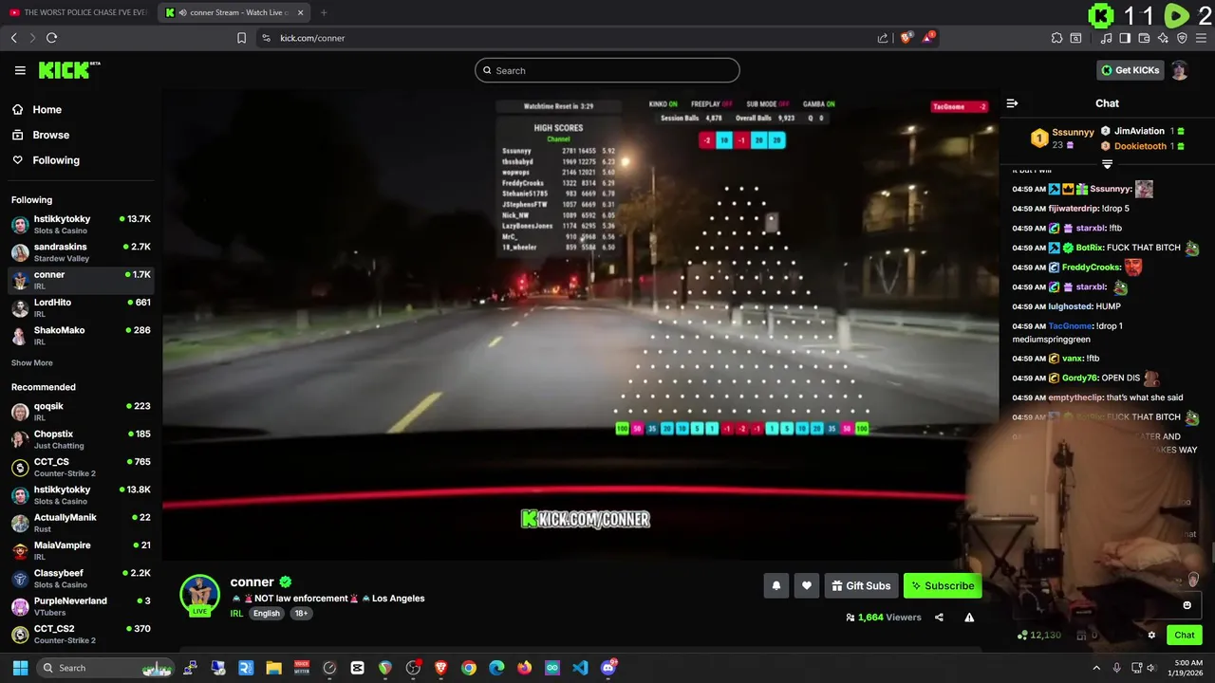The width and height of the screenshot is (1215, 683).
Task: Open Classybeef recommended channel
Action: tap(81, 579)
